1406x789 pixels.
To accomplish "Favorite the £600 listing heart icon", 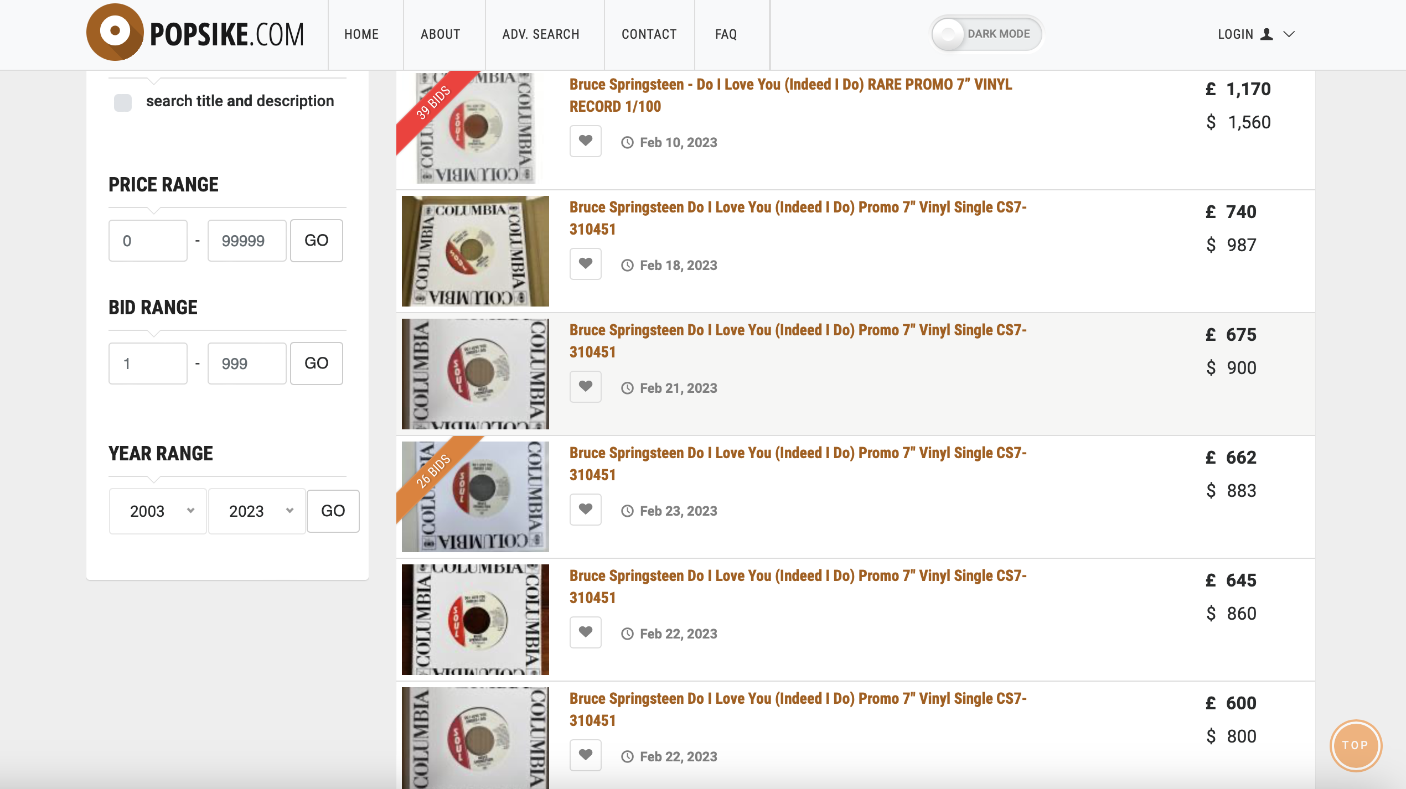I will tap(586, 755).
